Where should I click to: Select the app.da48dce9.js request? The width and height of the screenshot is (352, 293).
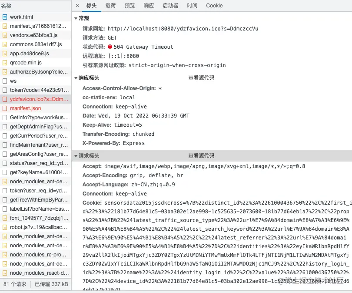[36, 54]
